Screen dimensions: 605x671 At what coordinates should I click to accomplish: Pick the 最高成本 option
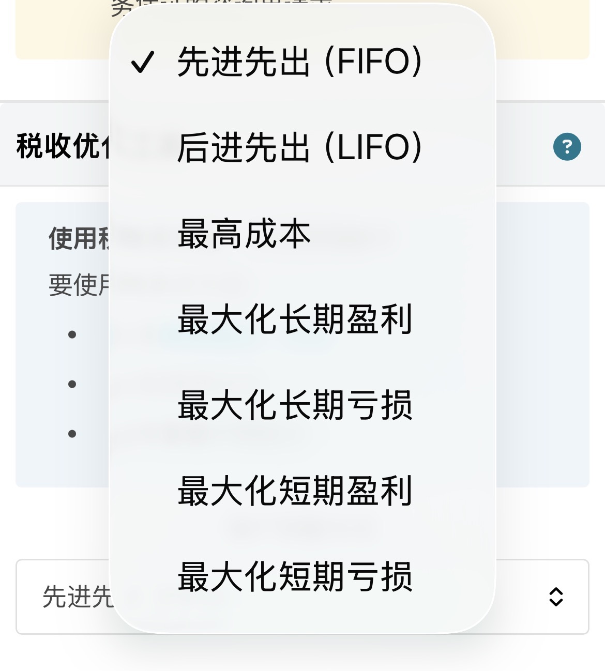click(244, 234)
